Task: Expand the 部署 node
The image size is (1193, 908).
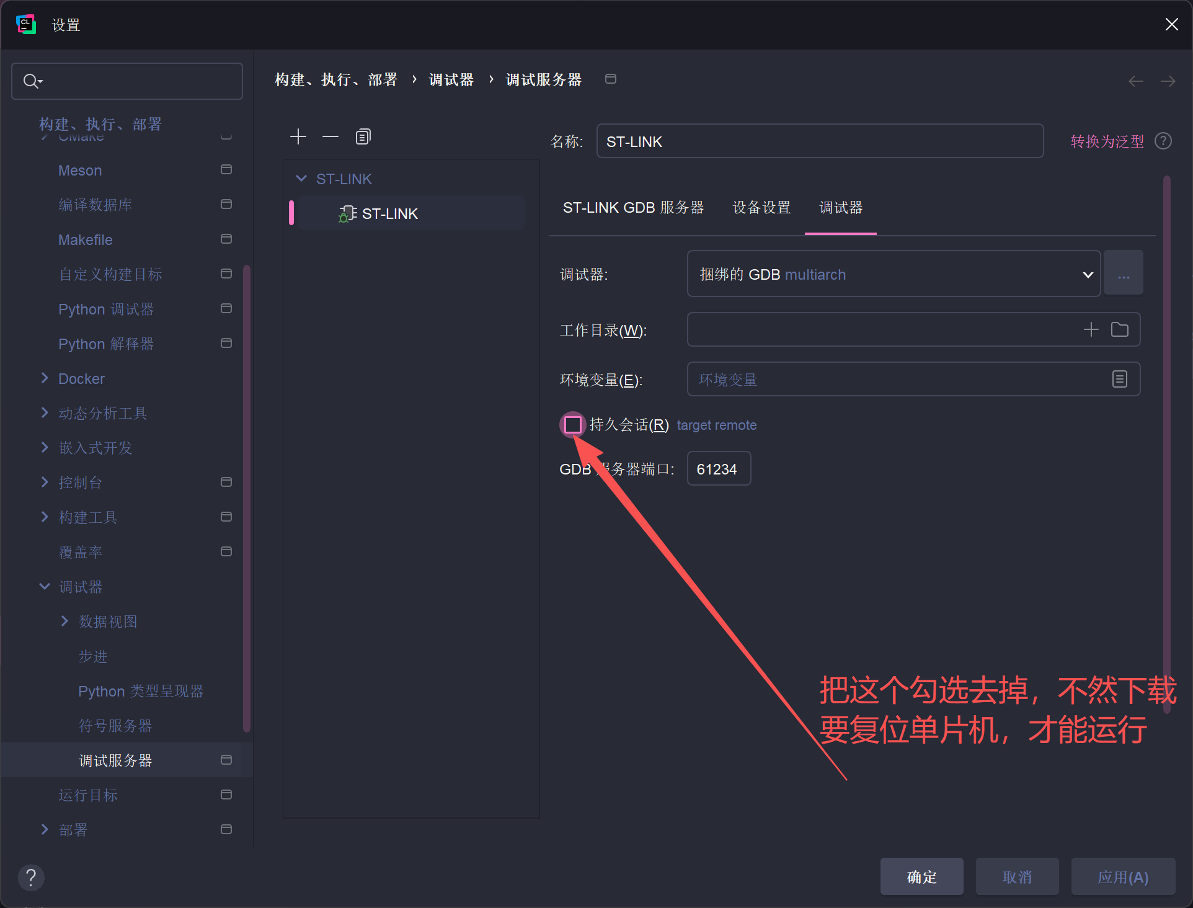Action: 45,829
